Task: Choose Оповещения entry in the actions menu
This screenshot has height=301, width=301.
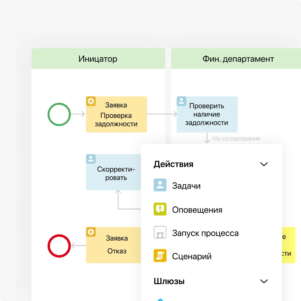Action: tap(197, 209)
